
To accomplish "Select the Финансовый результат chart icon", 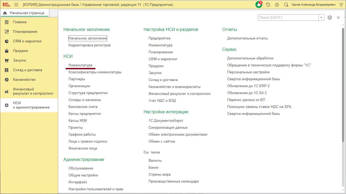I will [x=7, y=91].
